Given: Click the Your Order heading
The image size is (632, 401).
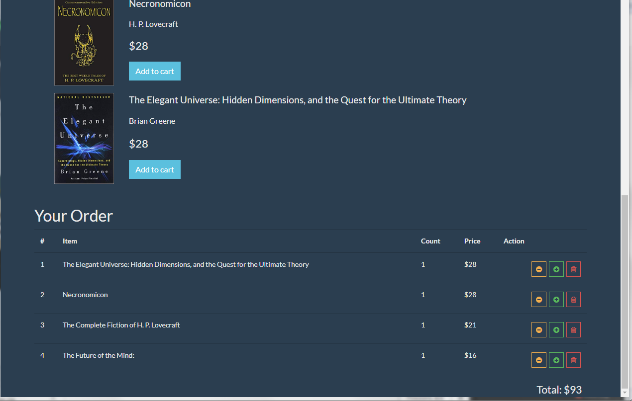Looking at the screenshot, I should tap(74, 216).
